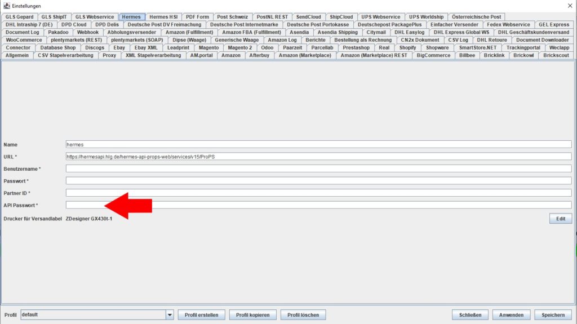Open the Amazon (Fulfillment) tab

pyautogui.click(x=189, y=33)
